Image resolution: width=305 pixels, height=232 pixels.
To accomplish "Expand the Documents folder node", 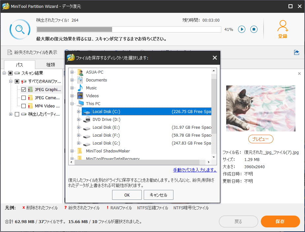I will pos(72,80).
